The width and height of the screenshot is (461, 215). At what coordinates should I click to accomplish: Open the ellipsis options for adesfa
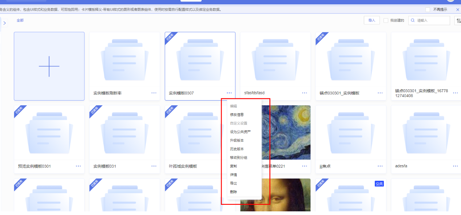(x=456, y=166)
